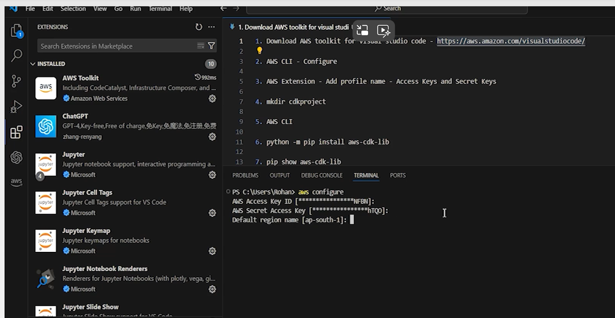
Task: Open the Selection menu
Action: 73,8
